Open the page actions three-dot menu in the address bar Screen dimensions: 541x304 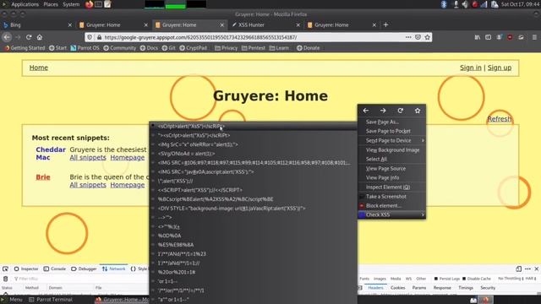408,37
